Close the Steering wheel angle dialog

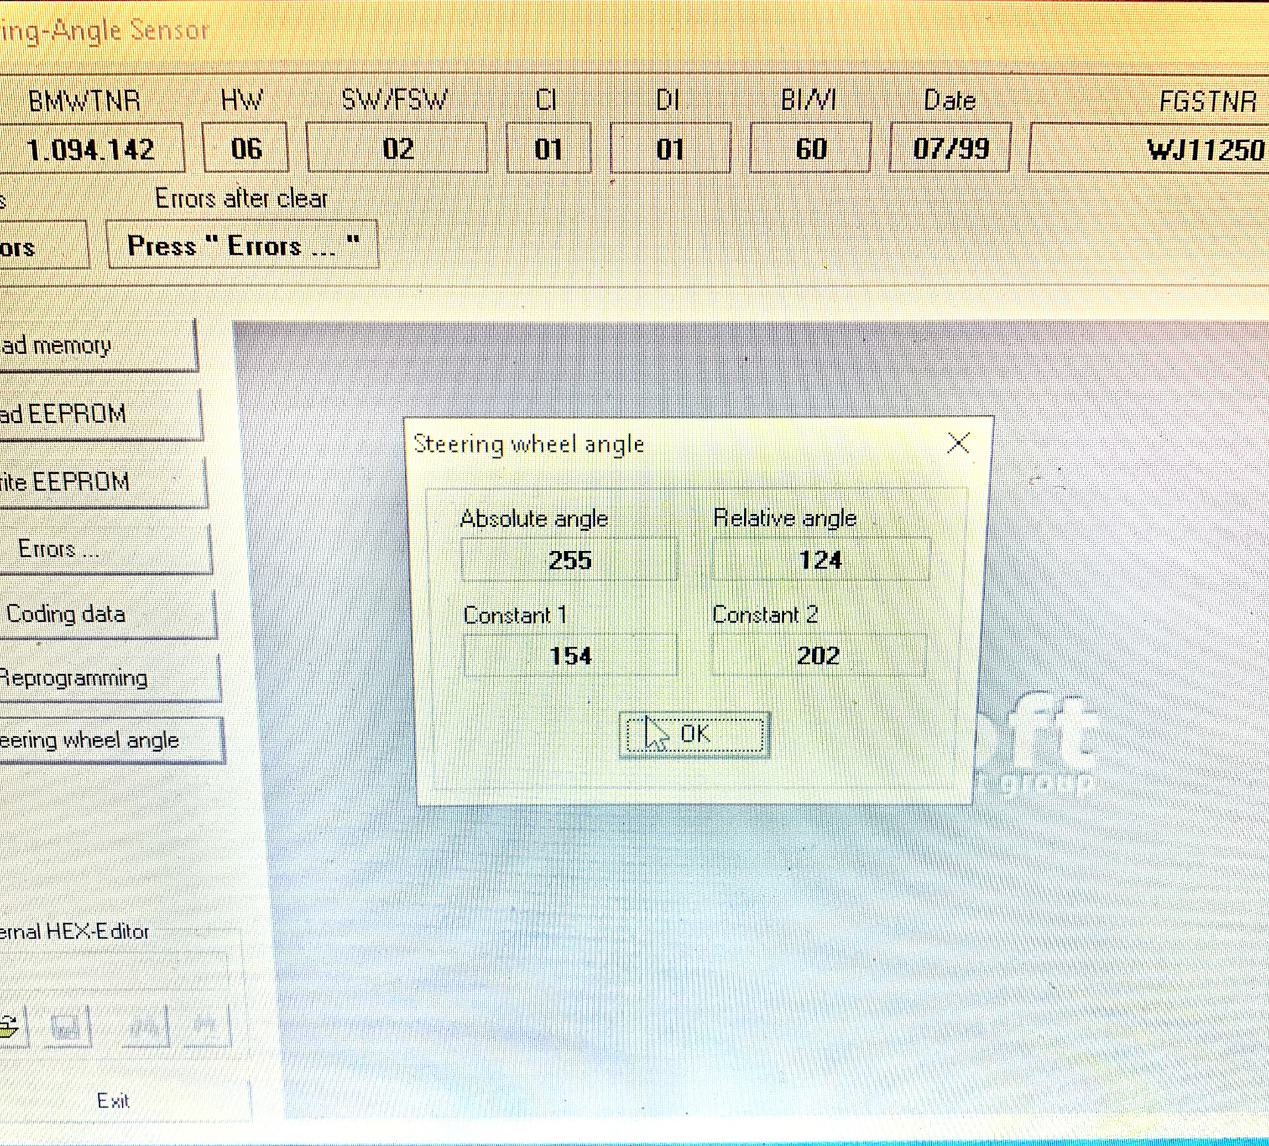point(958,443)
